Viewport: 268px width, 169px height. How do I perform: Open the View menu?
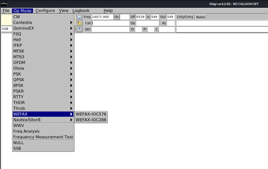[64, 10]
